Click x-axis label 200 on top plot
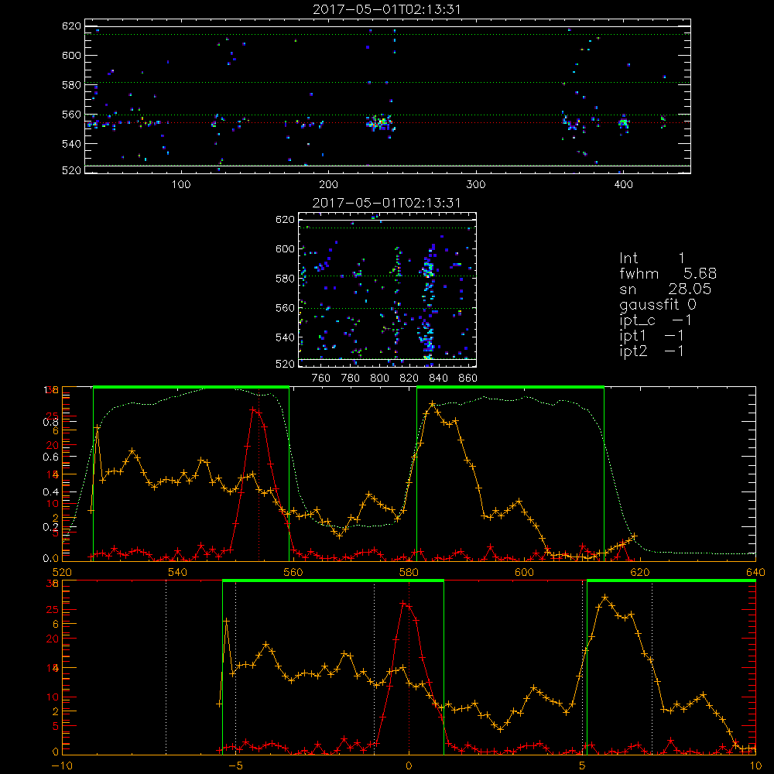Screen dimensions: 774x774 point(328,185)
